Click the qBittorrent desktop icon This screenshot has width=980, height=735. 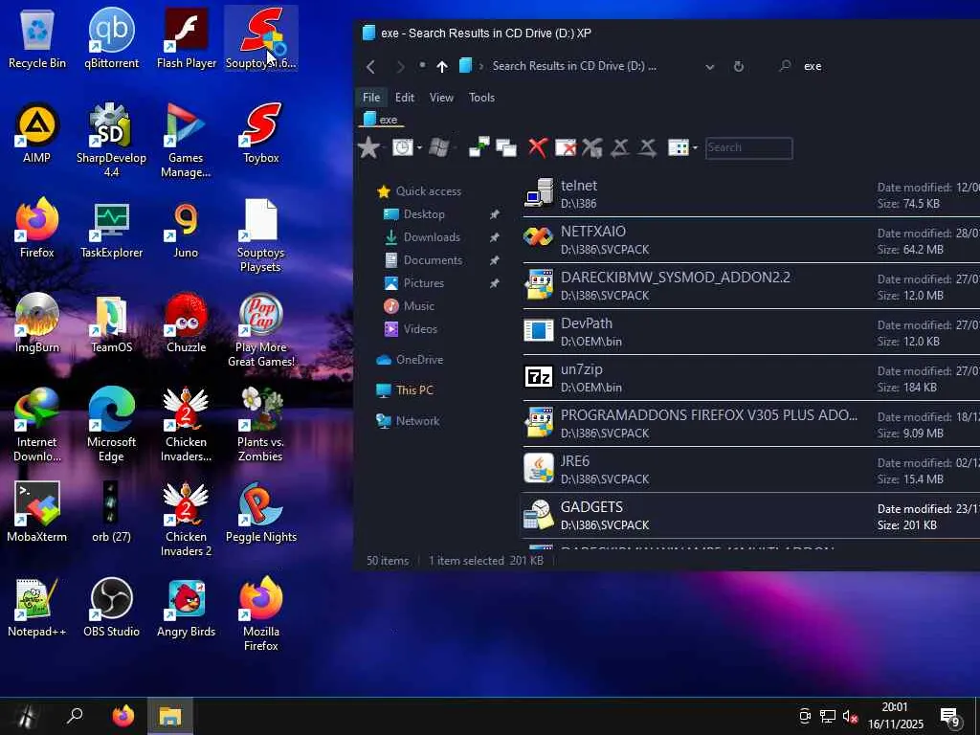(x=111, y=38)
